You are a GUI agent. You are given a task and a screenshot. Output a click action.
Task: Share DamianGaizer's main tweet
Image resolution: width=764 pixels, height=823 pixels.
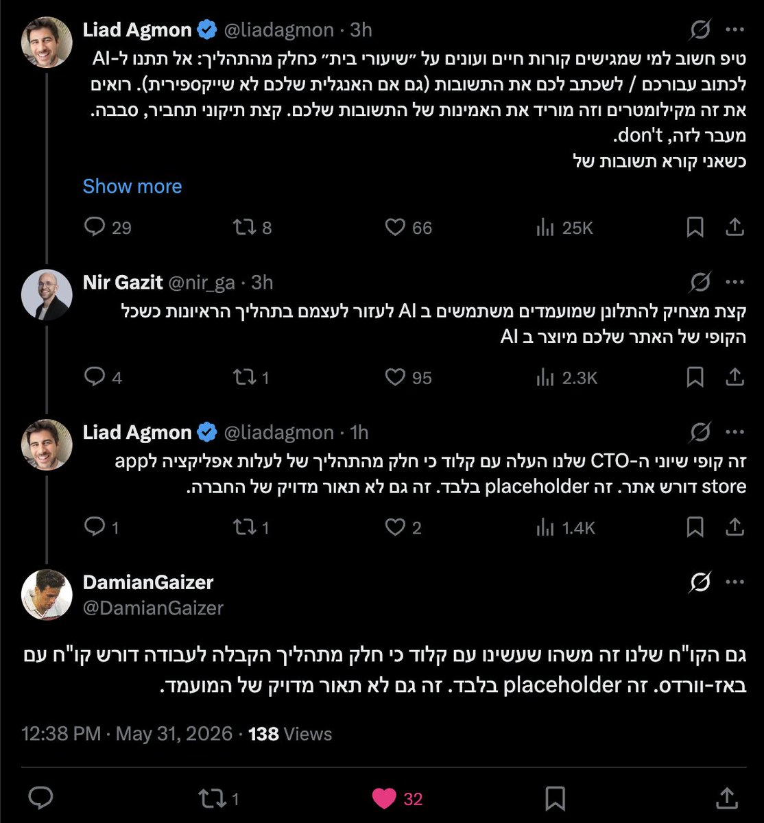pos(726,798)
